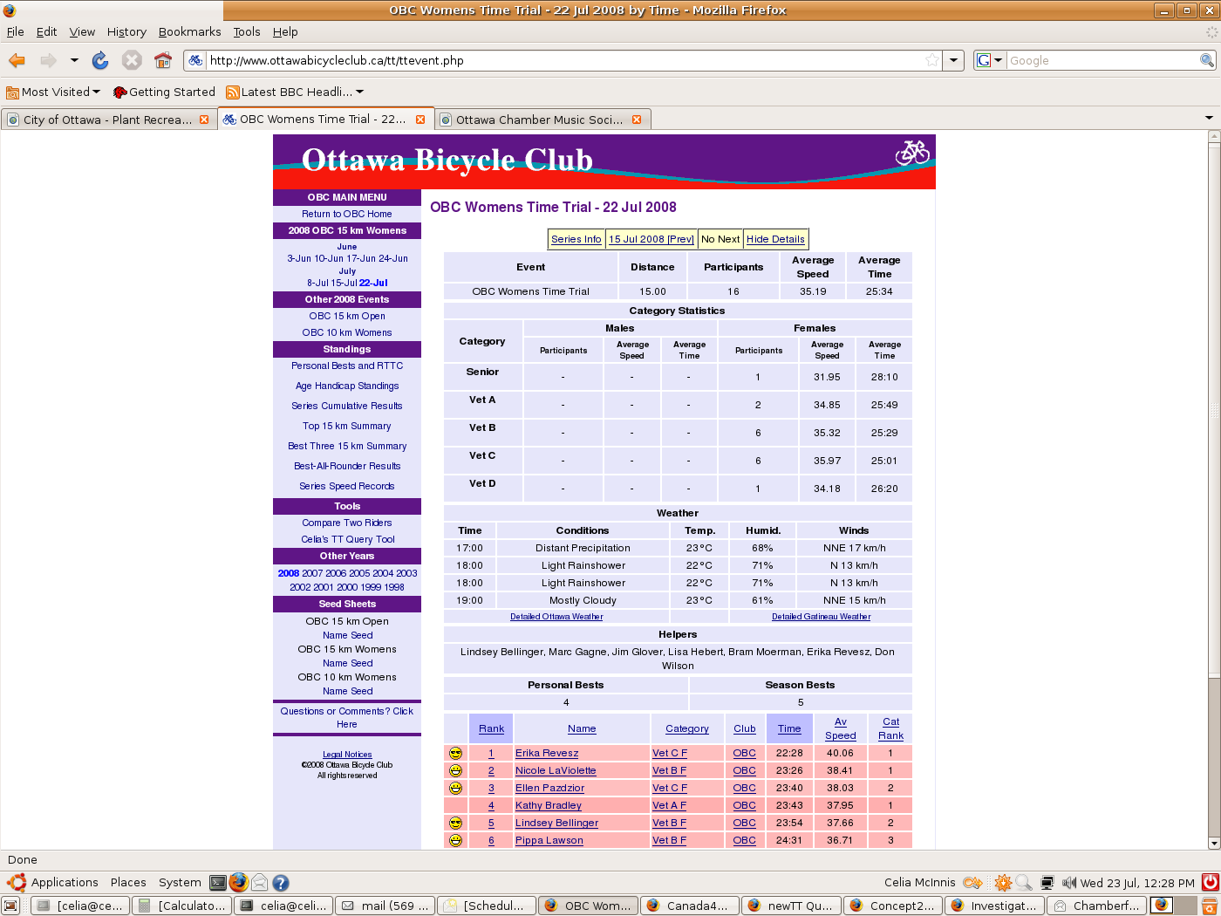Reload the current page

pyautogui.click(x=100, y=60)
